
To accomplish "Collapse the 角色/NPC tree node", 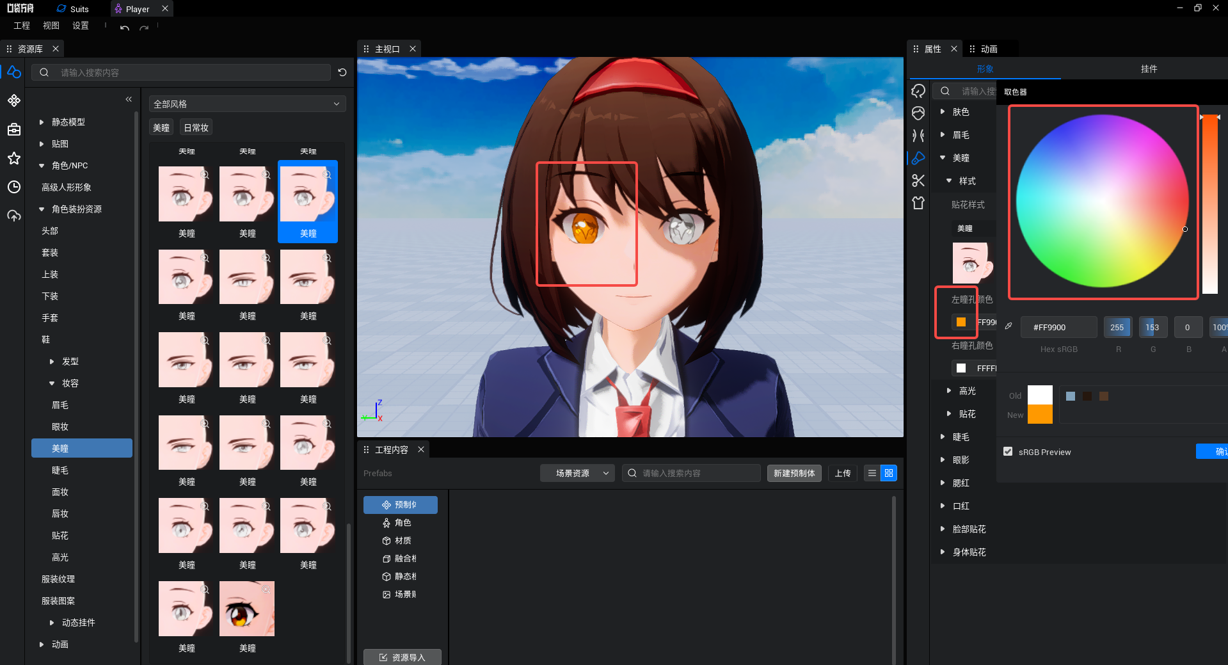I will (x=42, y=165).
